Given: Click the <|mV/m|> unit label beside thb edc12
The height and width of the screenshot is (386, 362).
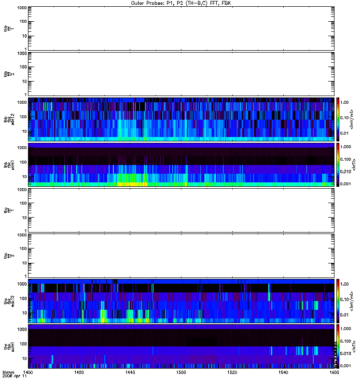Looking at the screenshot, I should (352, 119).
